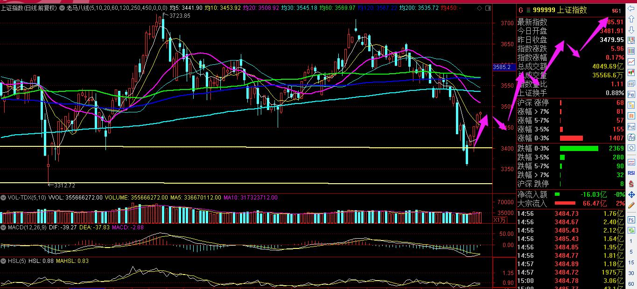This screenshot has height=289, width=637.
Task: Click the 15:00 3484.78 3.06亿 tick row
Action: [x=570, y=281]
